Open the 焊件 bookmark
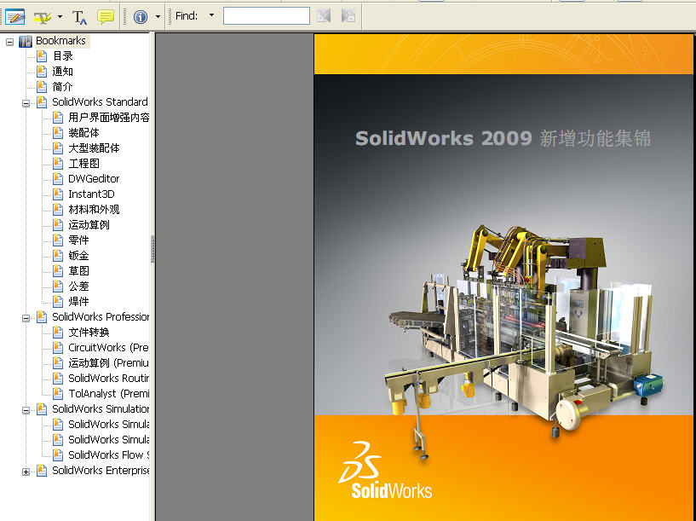Viewport: 696px width, 521px height. pos(78,302)
